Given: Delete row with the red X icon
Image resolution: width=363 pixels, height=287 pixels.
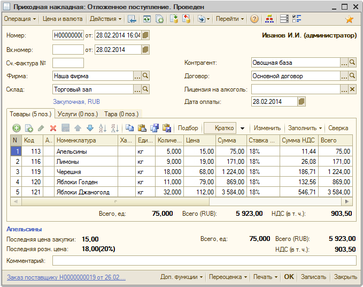Looking at the screenshot, I should point(53,128).
